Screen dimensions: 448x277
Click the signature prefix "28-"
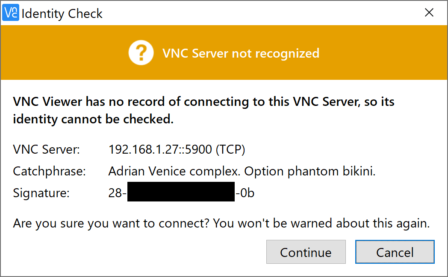tap(118, 193)
